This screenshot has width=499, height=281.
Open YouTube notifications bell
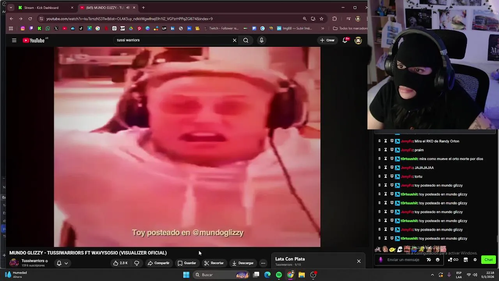pos(345,40)
